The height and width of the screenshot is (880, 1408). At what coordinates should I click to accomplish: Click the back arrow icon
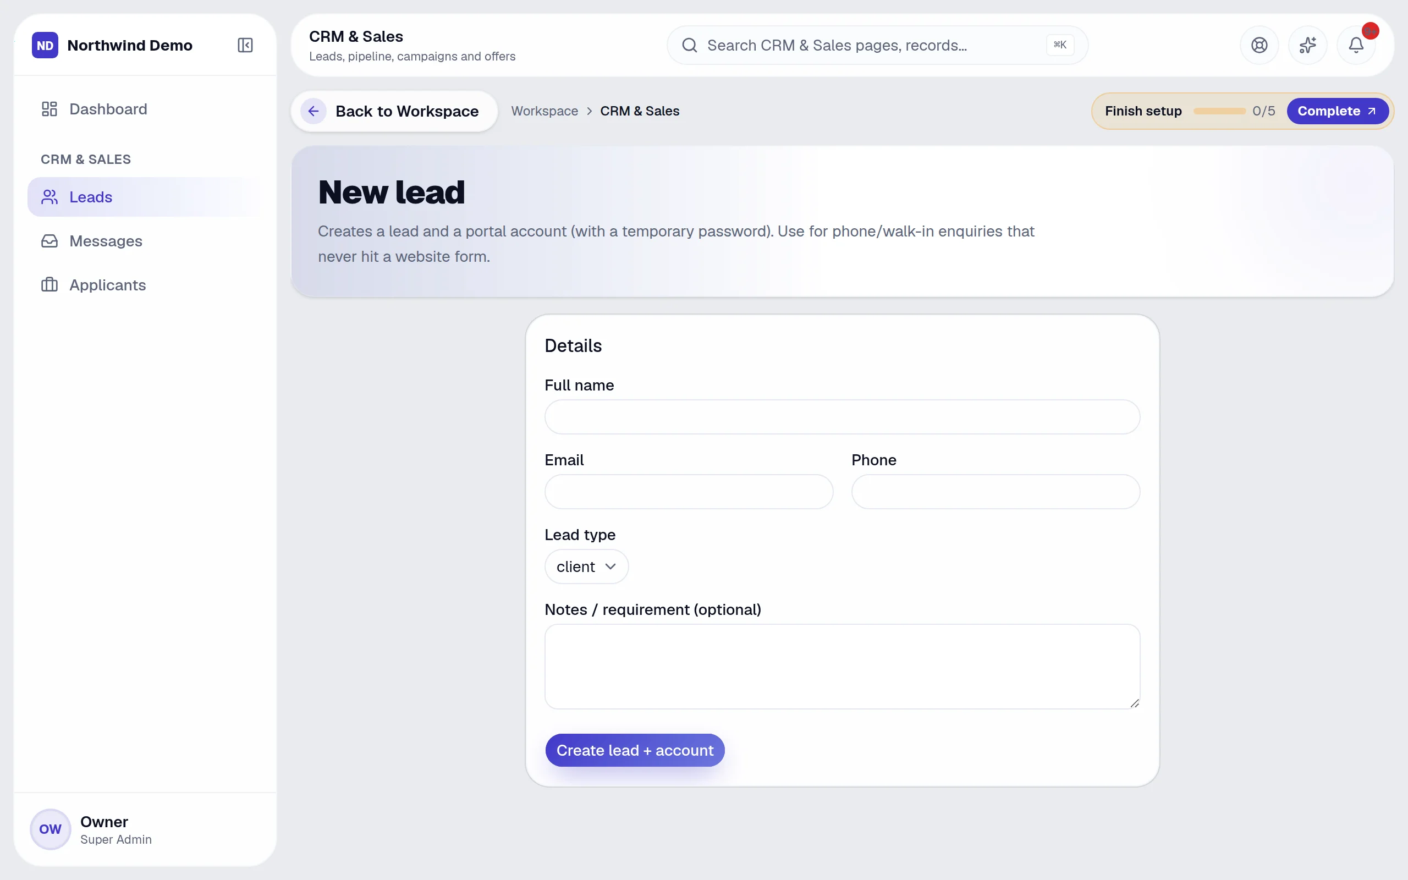click(313, 111)
